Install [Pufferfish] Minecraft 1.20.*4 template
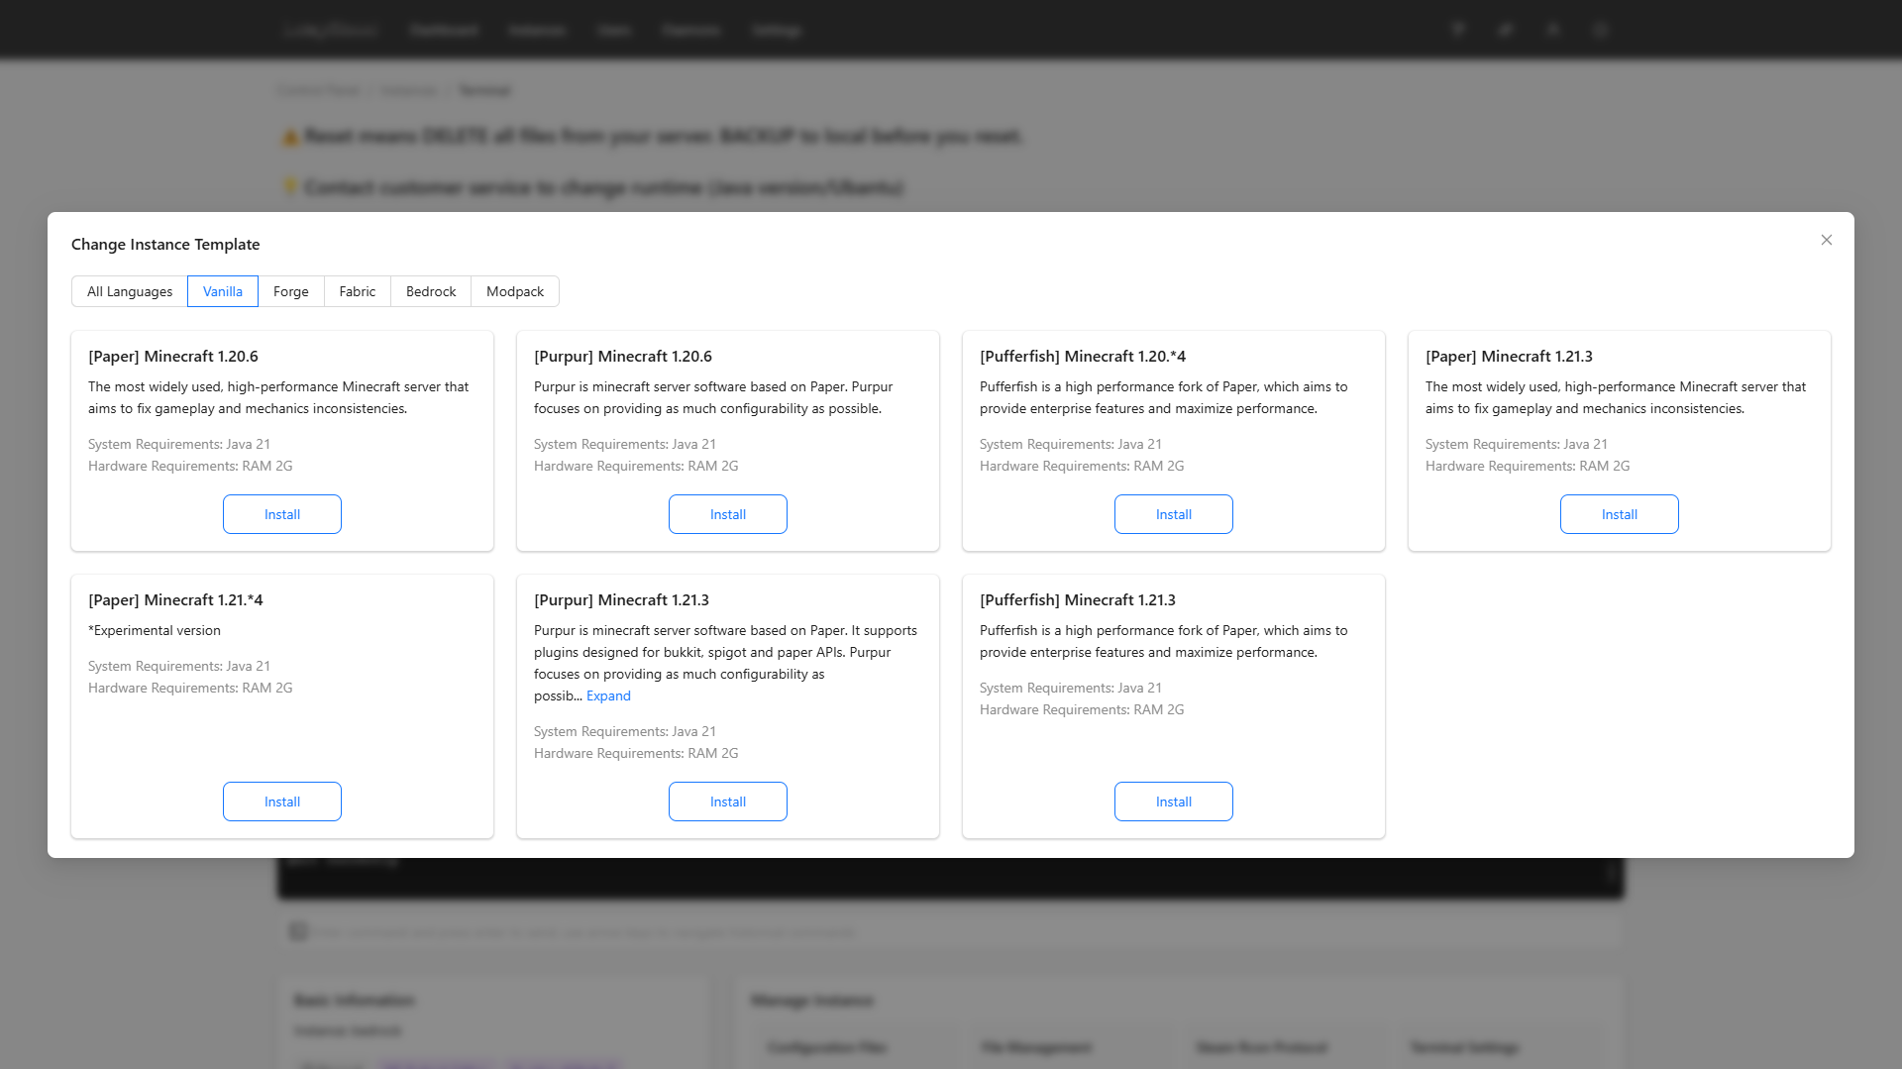The width and height of the screenshot is (1902, 1069). point(1174,514)
